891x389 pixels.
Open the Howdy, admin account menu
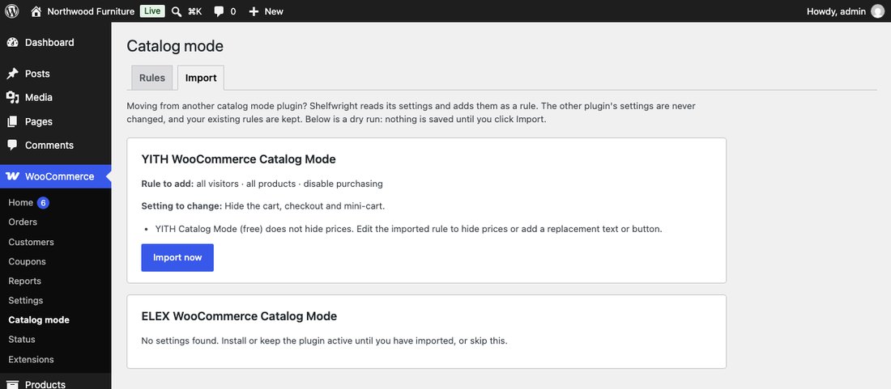tap(836, 11)
